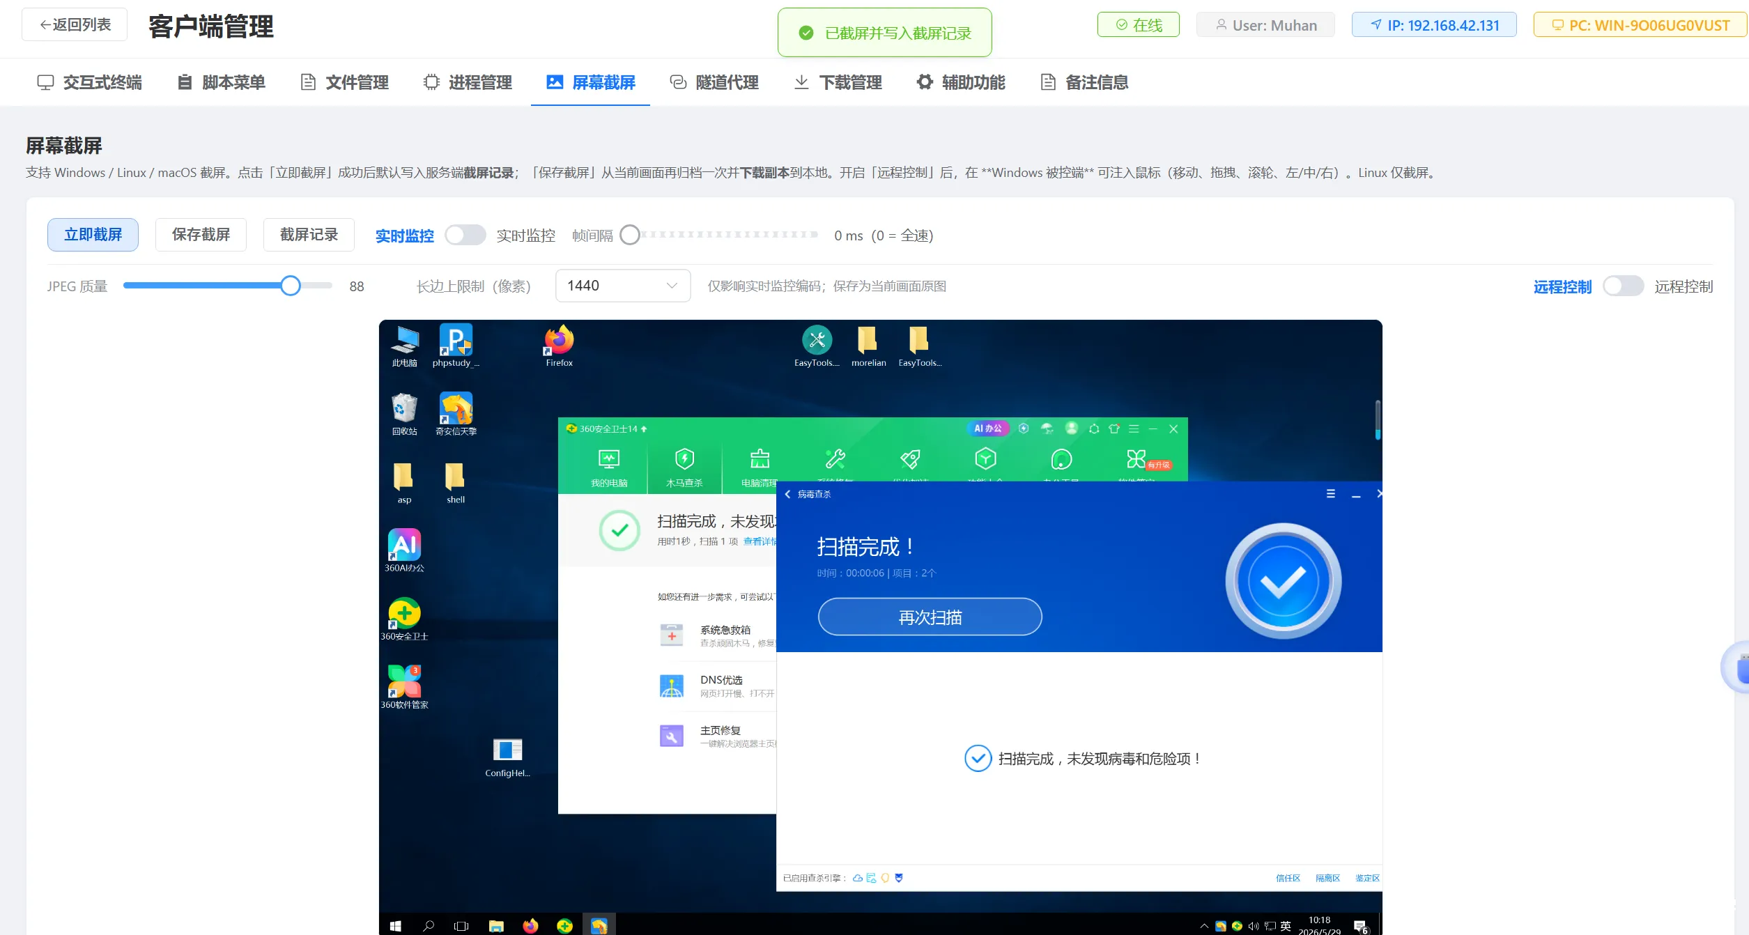Select the active 屏幕截屏 tab
The height and width of the screenshot is (935, 1749).
click(x=591, y=82)
